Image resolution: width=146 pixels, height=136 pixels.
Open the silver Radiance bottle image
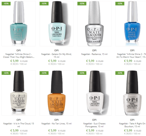pyautogui.click(x=94, y=24)
